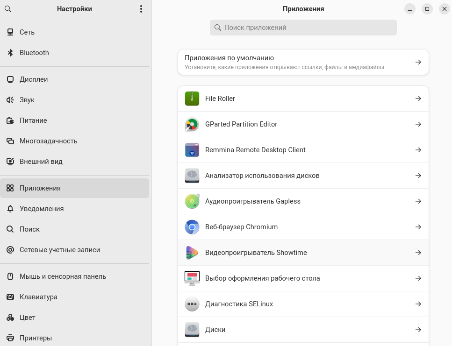
Task: Select Внешний вид section
Action: (74, 162)
